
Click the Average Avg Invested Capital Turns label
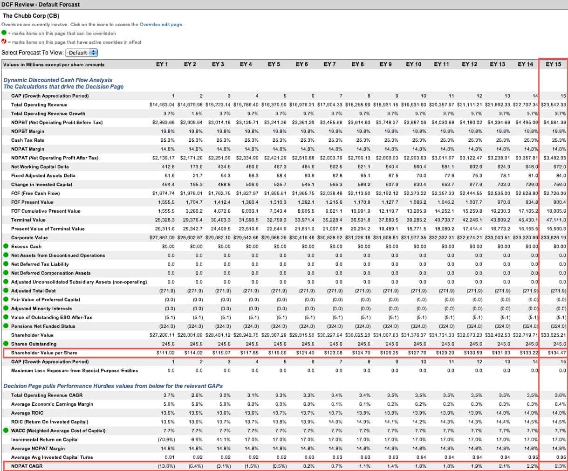point(52,457)
